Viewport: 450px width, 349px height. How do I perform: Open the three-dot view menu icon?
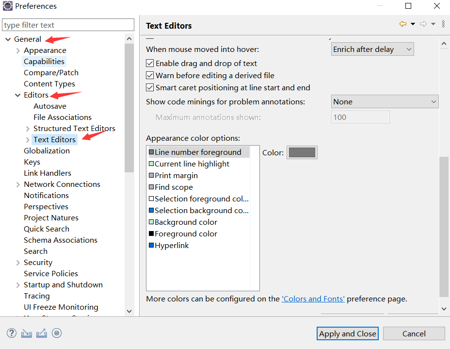click(x=443, y=24)
